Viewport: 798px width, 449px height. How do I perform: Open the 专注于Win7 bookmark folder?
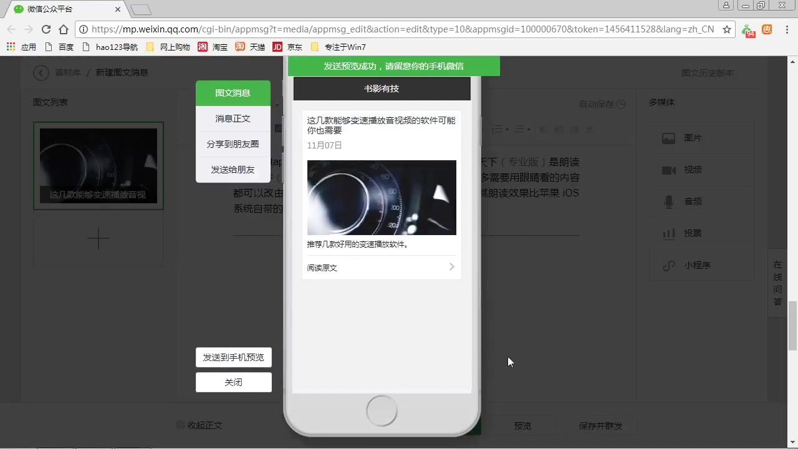[338, 47]
